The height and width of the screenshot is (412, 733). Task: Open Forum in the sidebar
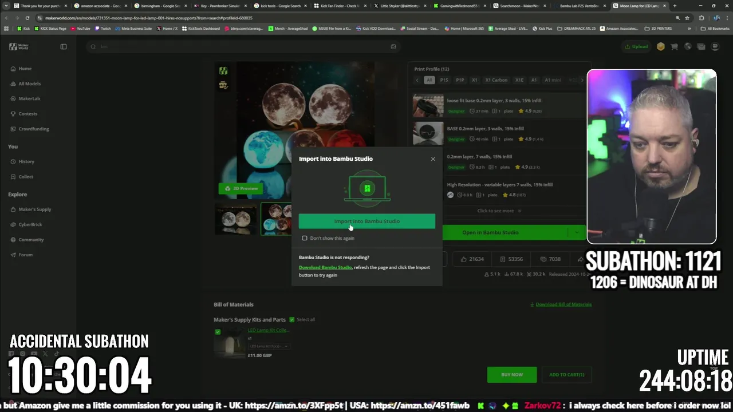click(x=25, y=255)
